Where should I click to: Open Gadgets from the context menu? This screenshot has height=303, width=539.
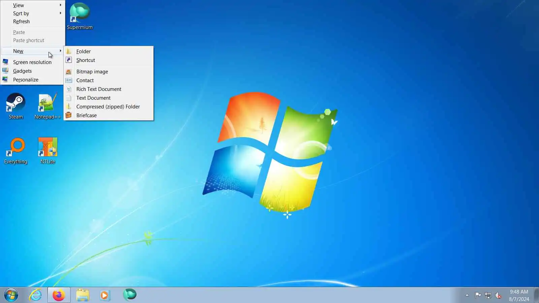(x=33, y=71)
